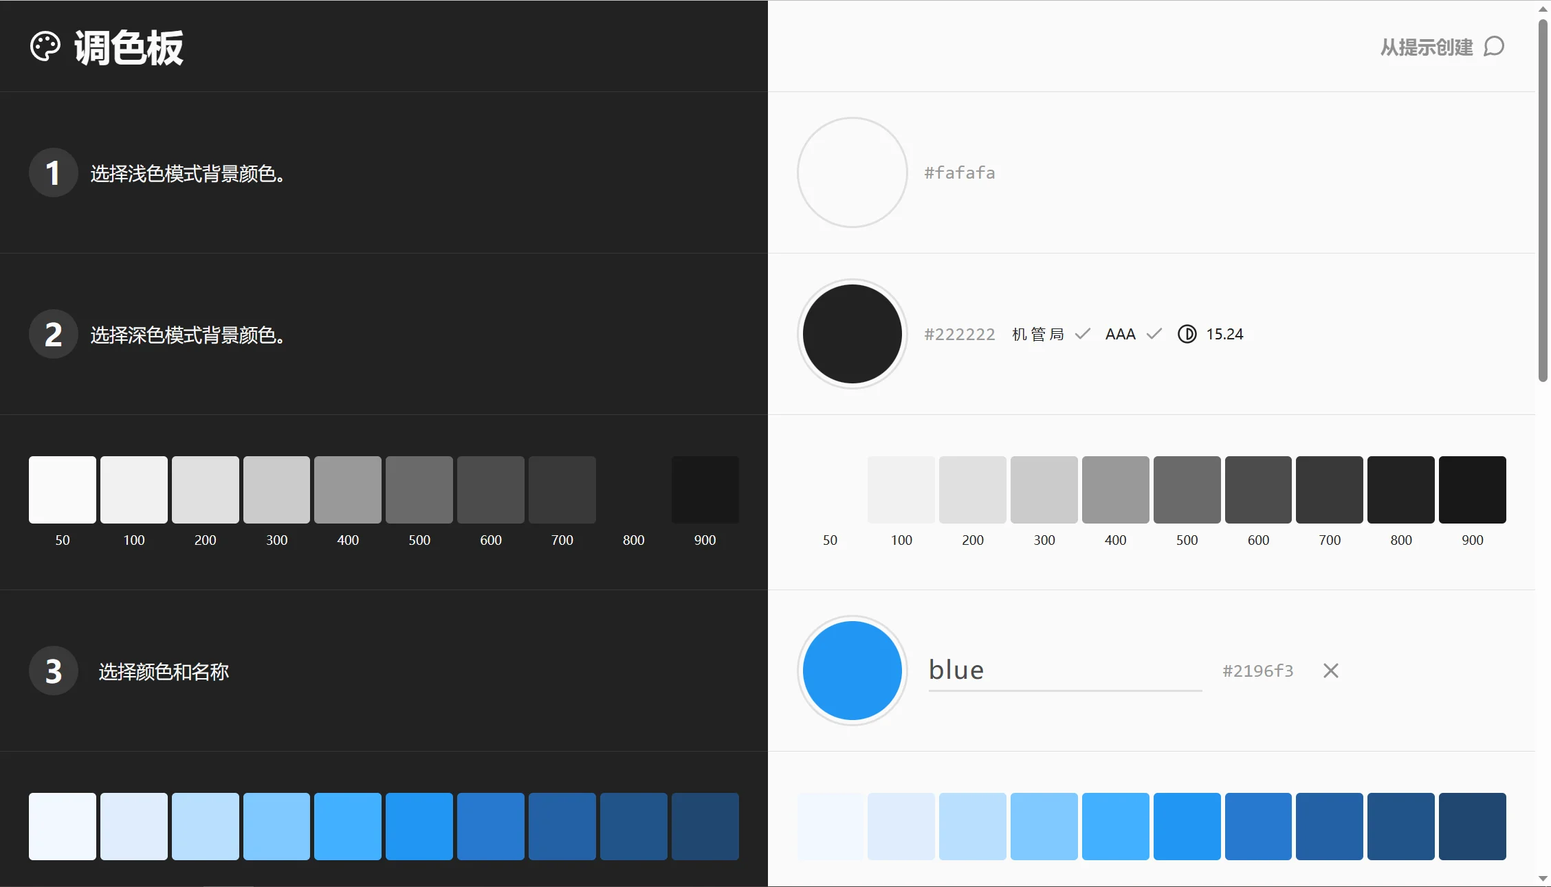
Task: Select the blue color preview circle
Action: [x=852, y=671]
